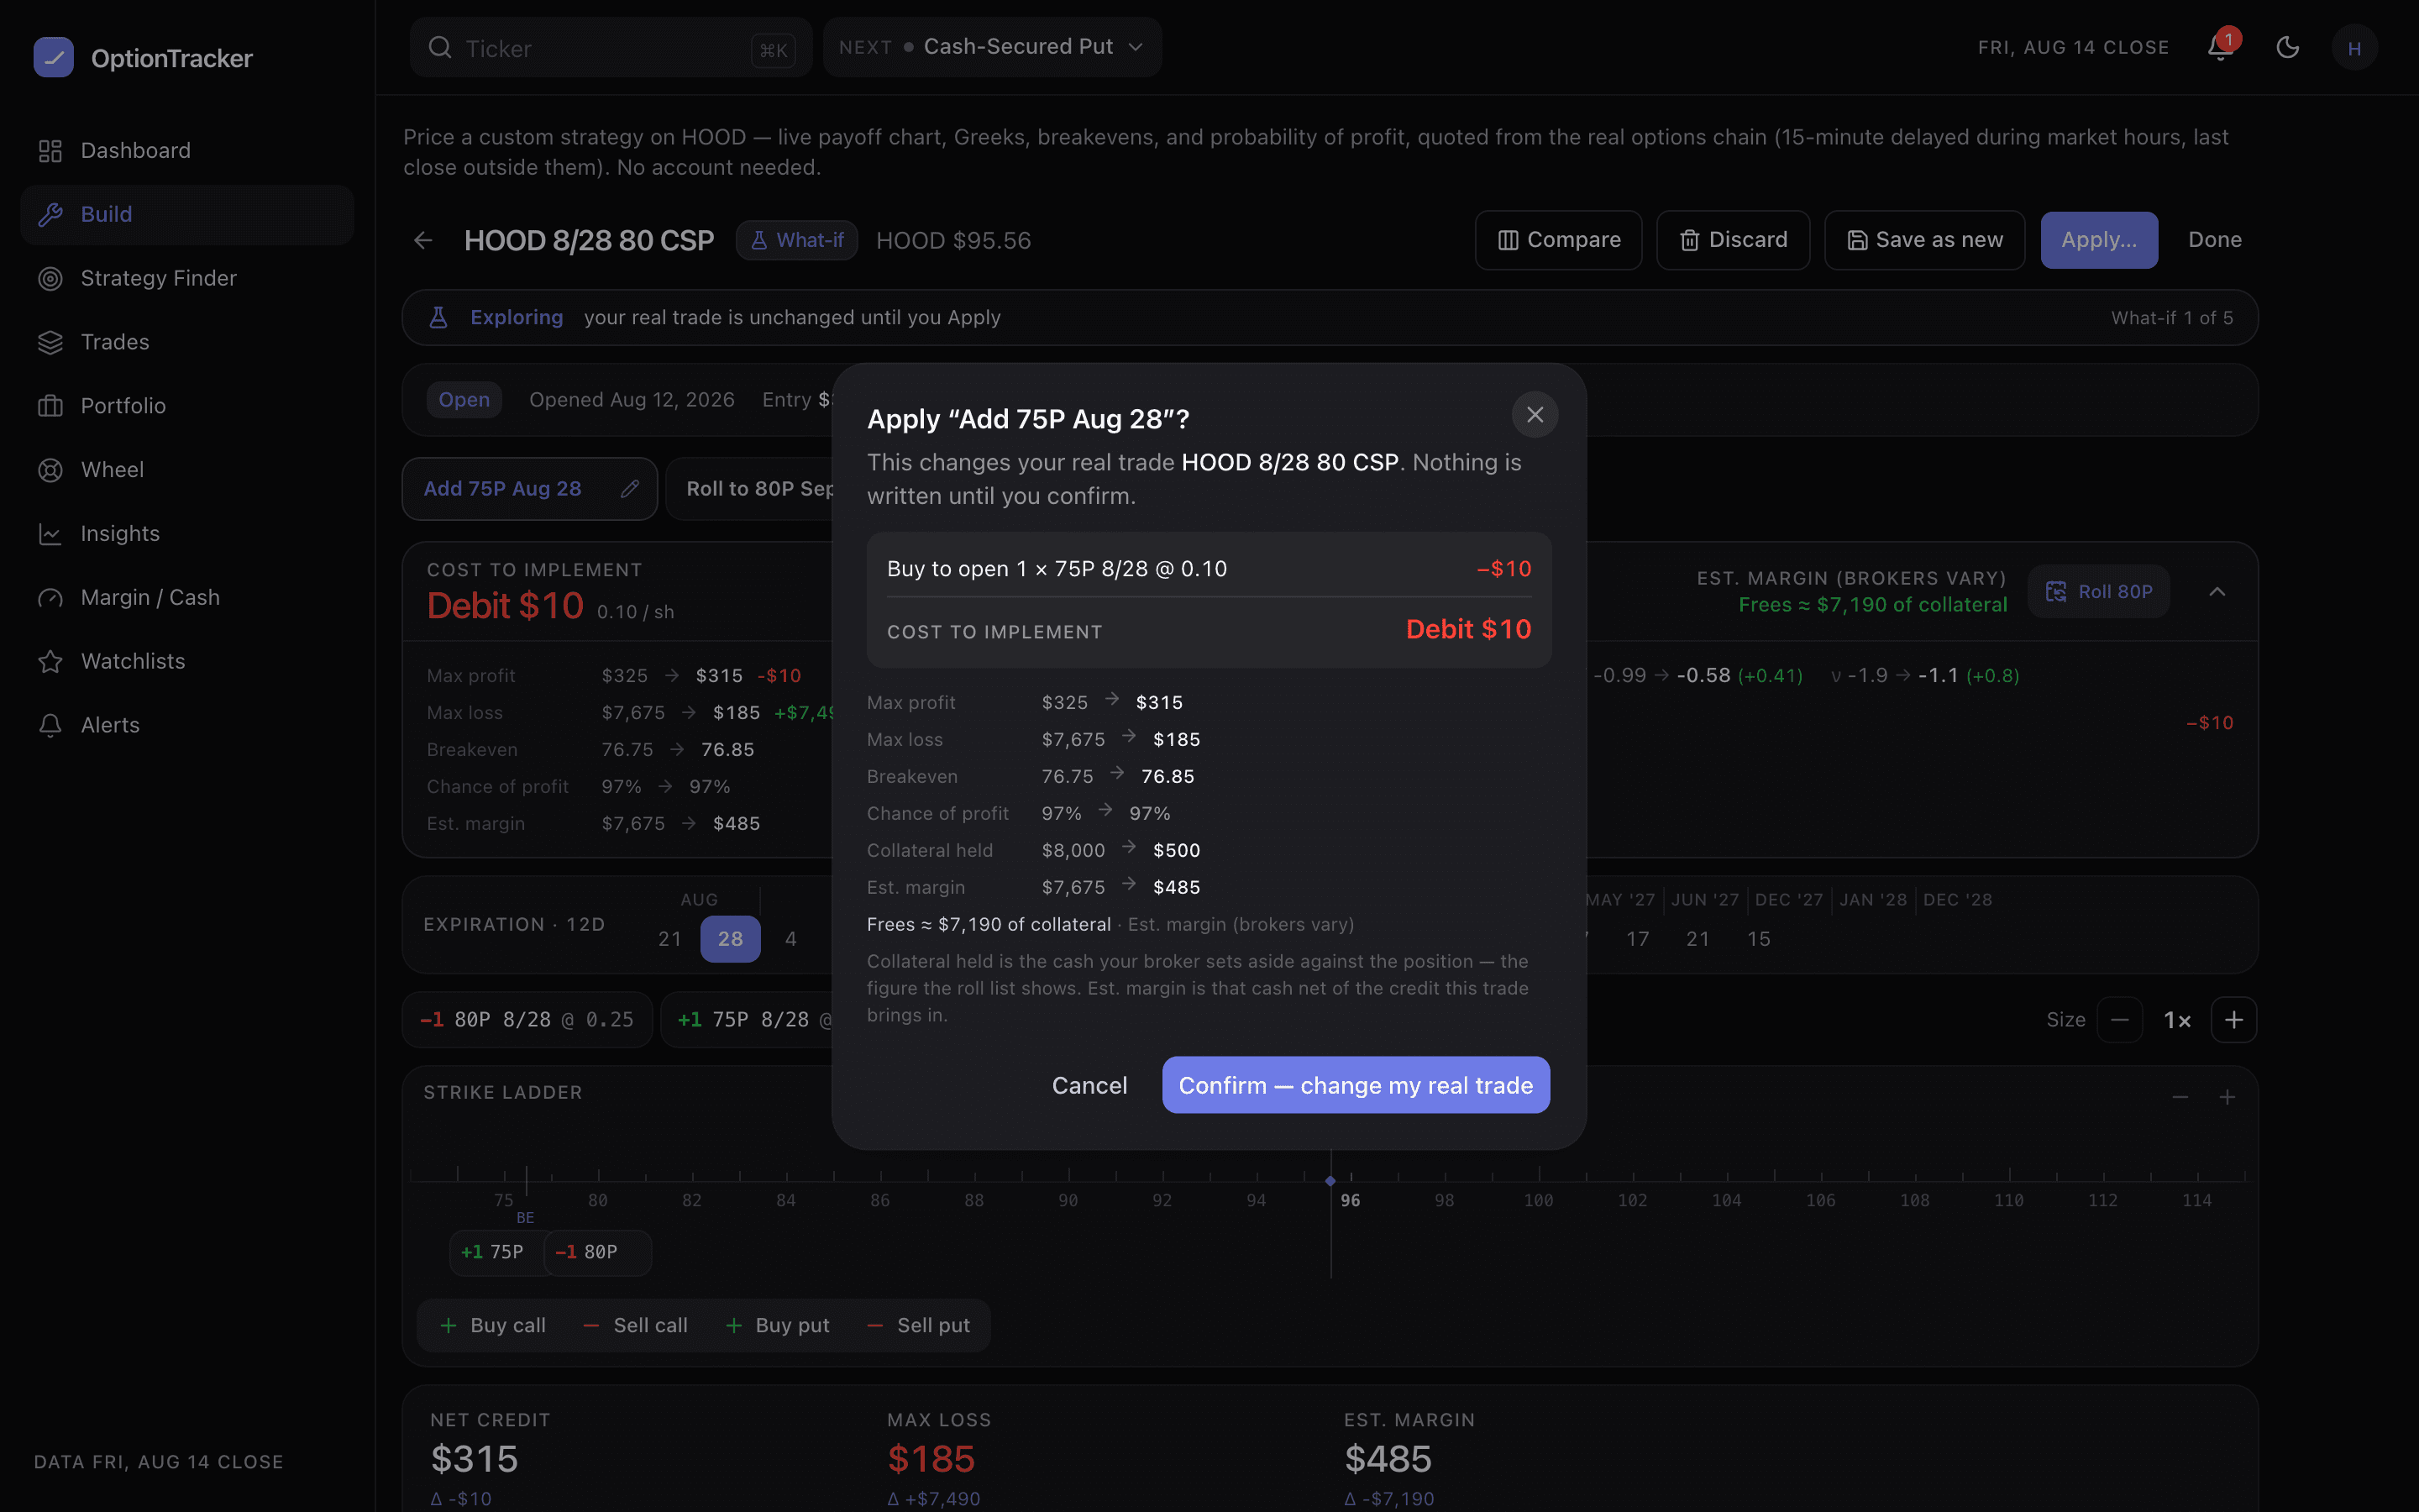
Task: Open the H user avatar menu
Action: click(x=2354, y=48)
